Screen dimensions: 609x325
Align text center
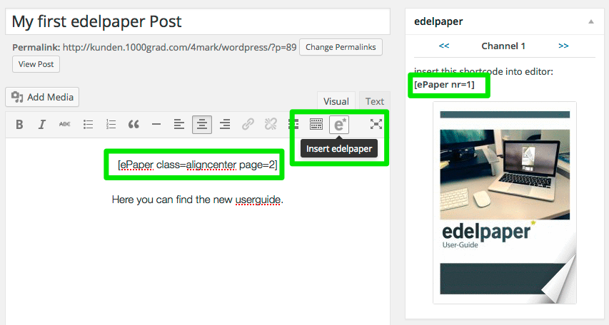[202, 125]
